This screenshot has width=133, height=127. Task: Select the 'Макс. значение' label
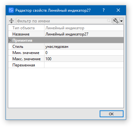click(x=26, y=59)
